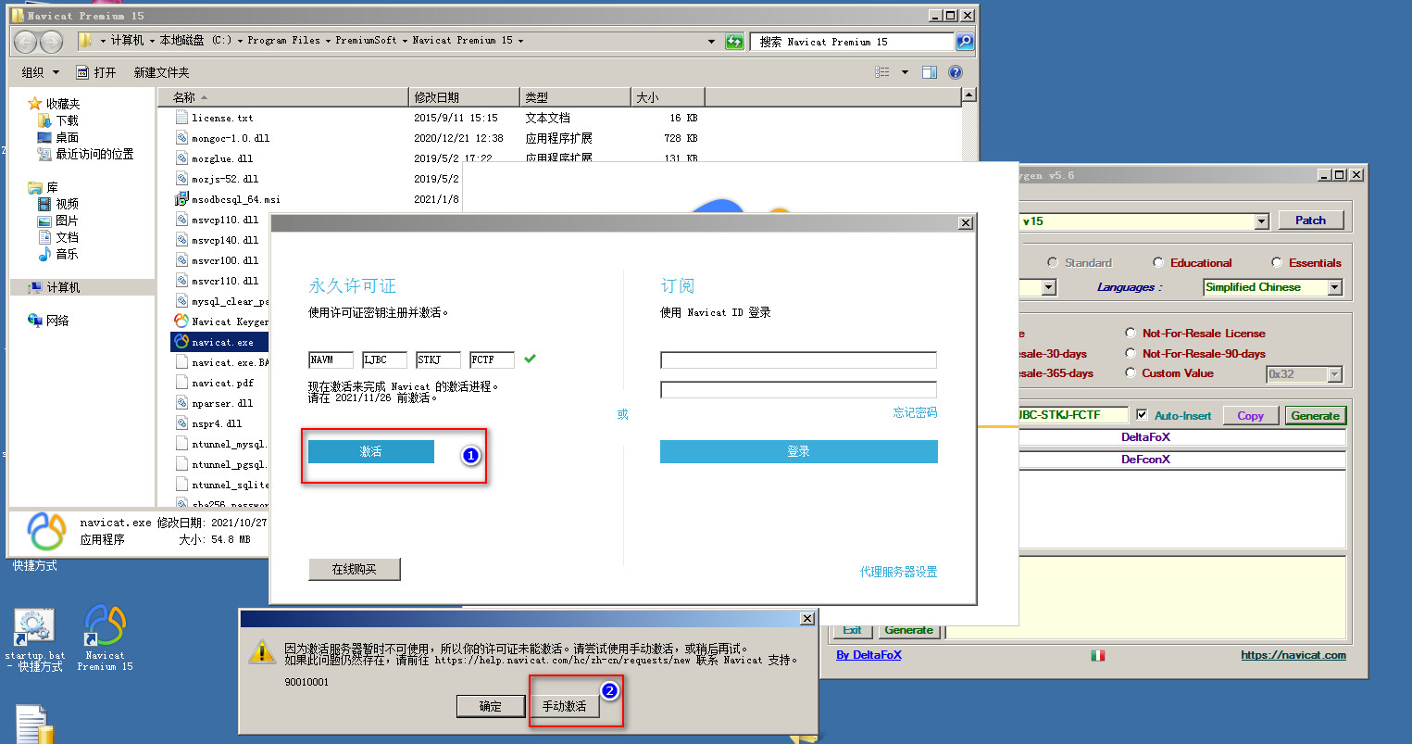Click the refresh icon beside address bar
The height and width of the screenshot is (744, 1412).
pyautogui.click(x=734, y=42)
